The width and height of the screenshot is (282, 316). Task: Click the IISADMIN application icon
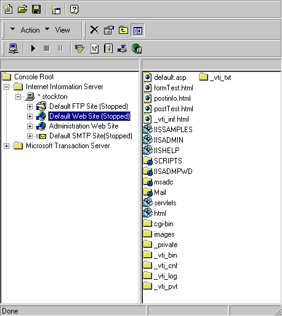click(x=148, y=140)
